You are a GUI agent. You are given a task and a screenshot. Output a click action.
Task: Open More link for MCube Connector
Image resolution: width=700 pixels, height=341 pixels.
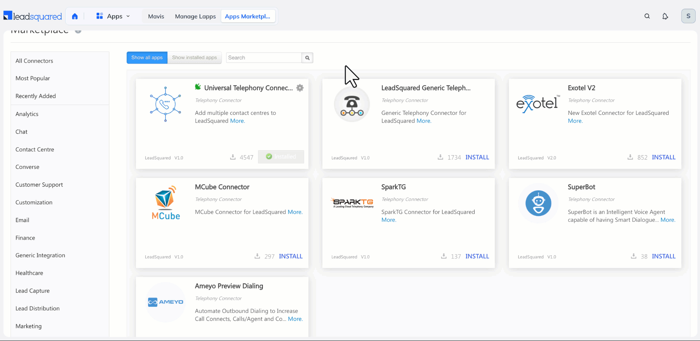click(295, 212)
